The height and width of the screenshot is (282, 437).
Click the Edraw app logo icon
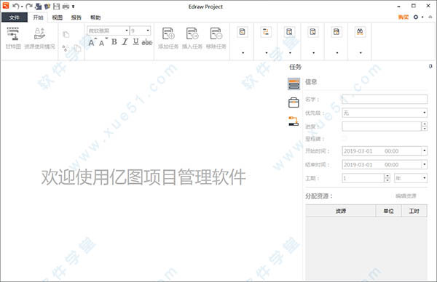(6, 6)
